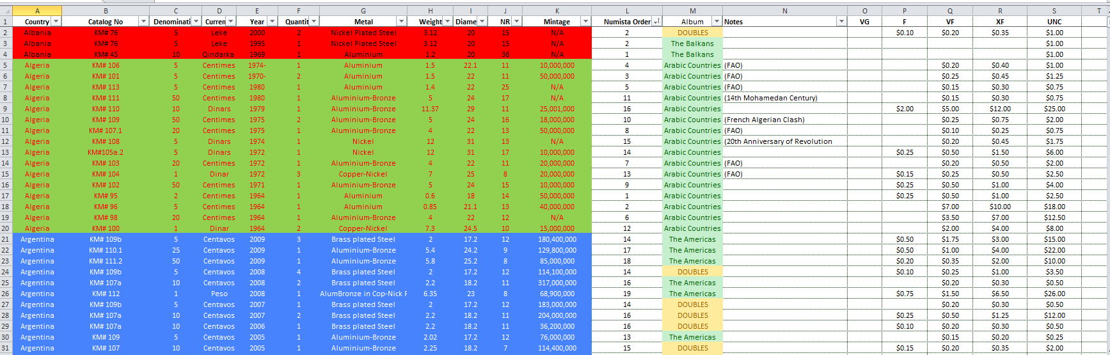Select the $12.50 UNC price cell
The image size is (1110, 355).
click(1054, 217)
